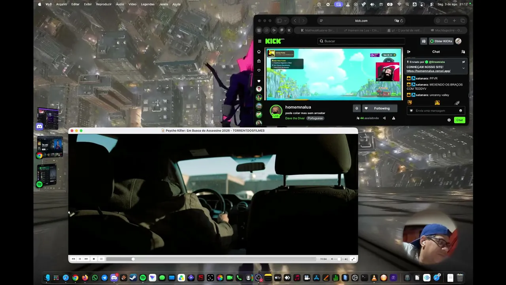Open Kick profile avatar menu
This screenshot has width=506, height=285.
[x=458, y=41]
